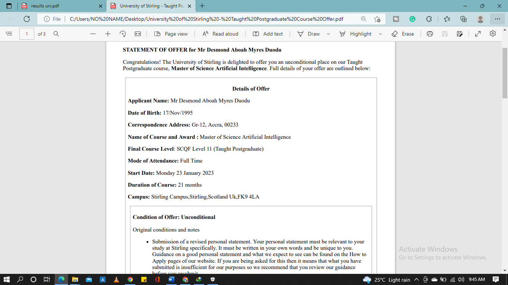This screenshot has height=285, width=508.
Task: Open the Wi-Fi network settings
Action: pos(453,279)
